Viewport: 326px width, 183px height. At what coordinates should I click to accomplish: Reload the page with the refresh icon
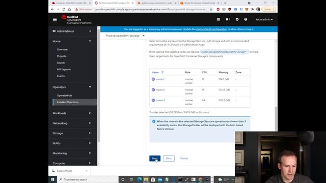64,9
